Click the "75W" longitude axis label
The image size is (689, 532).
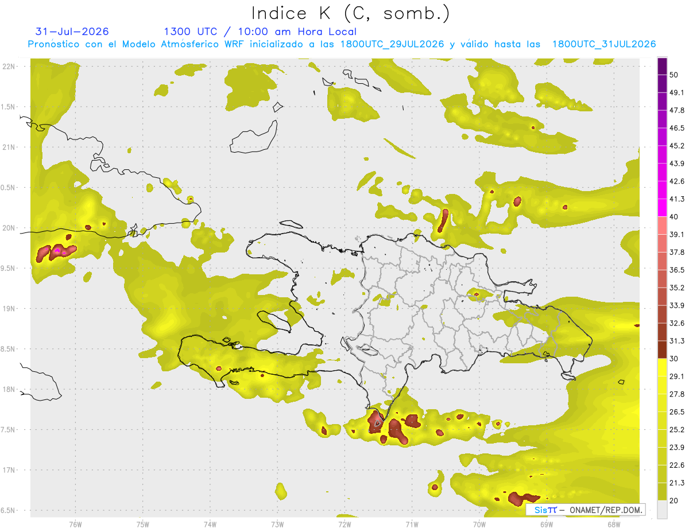(142, 524)
